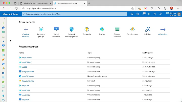Open browser extensions puzzle icon
The width and height of the screenshot is (182, 102).
tap(152, 8)
